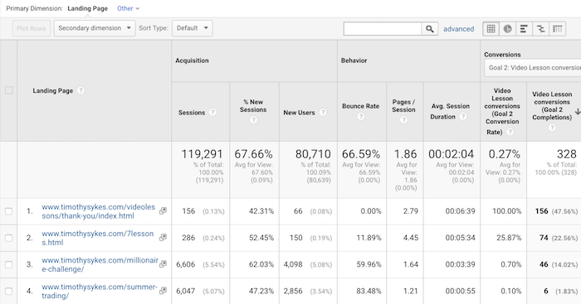
Task: Select the pie chart percentage view icon
Action: [508, 28]
